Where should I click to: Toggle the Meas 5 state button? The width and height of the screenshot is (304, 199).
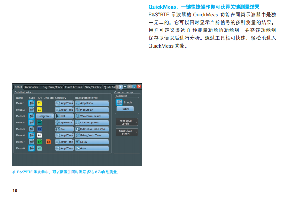coord(31,129)
